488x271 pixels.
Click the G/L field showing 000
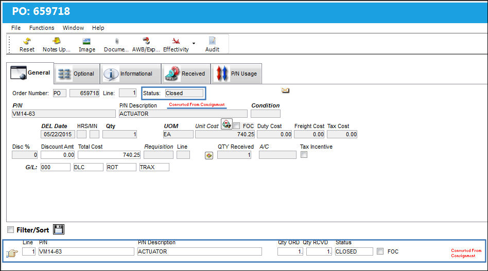point(56,167)
